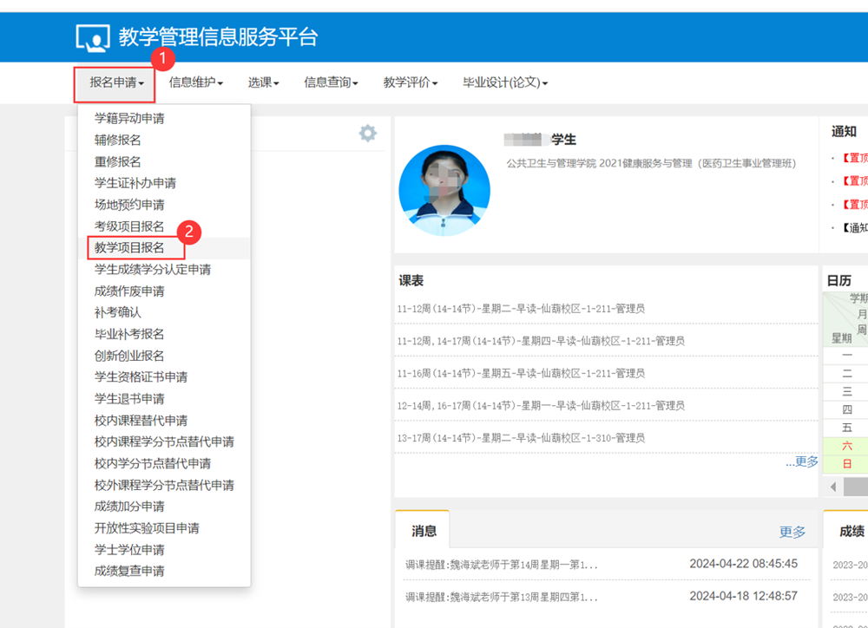This screenshot has width=868, height=628.
Task: Open the 信息维护 dropdown menu
Action: (193, 83)
